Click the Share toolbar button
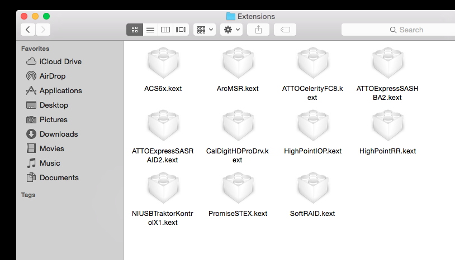Viewport: 455px width, 260px height. click(258, 30)
